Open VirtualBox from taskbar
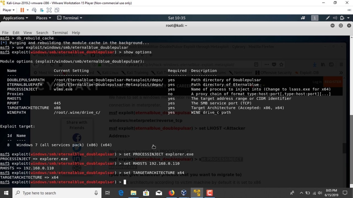The height and width of the screenshot is (198, 353). (184, 193)
